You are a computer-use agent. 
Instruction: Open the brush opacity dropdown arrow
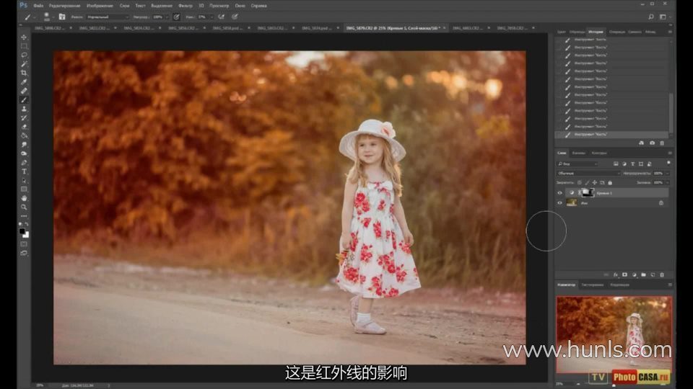(167, 17)
